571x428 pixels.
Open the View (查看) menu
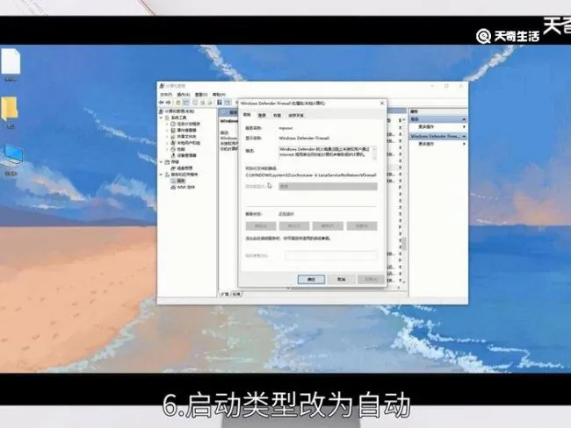[x=201, y=95]
